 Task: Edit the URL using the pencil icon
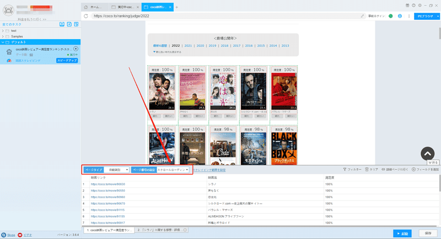(x=362, y=16)
